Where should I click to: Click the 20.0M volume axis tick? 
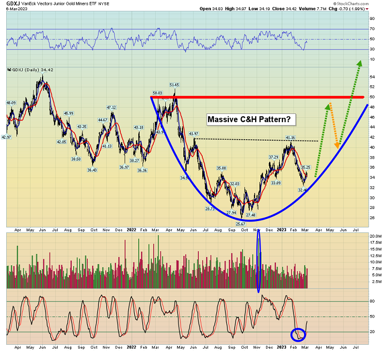click(375, 236)
